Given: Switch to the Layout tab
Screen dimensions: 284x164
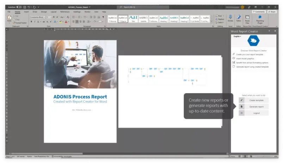Looking at the screenshot, I should (x=54, y=12).
